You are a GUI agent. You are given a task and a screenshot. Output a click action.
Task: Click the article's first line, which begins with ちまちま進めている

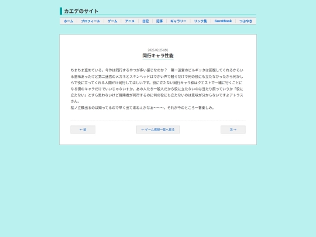tap(157, 70)
